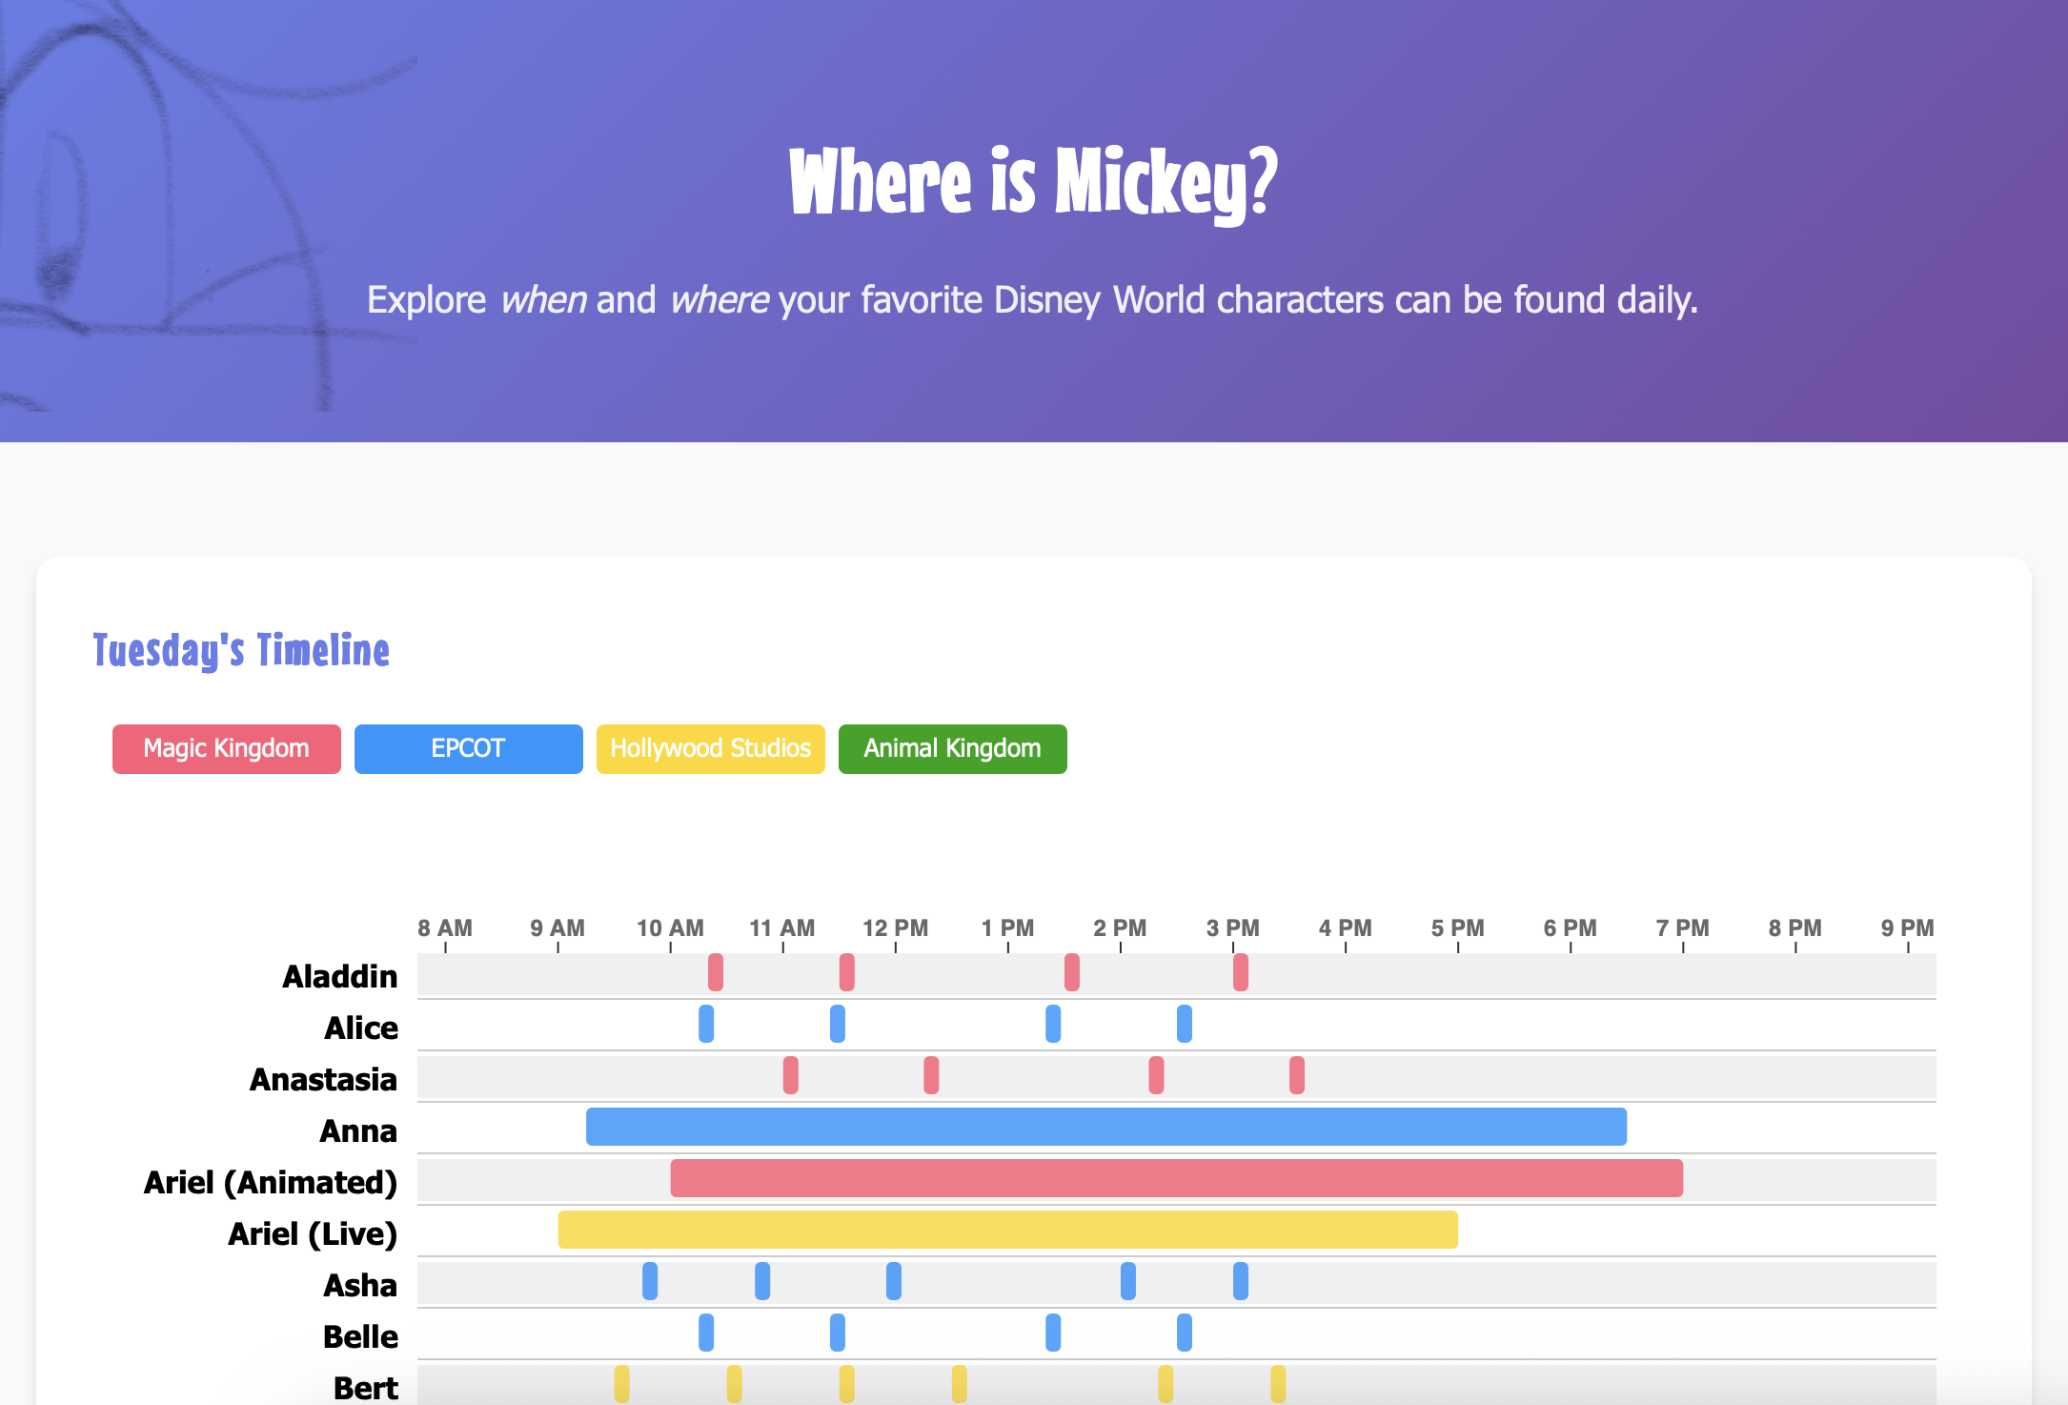Click the Tuesday's Timeline heading
2068x1405 pixels.
click(241, 650)
